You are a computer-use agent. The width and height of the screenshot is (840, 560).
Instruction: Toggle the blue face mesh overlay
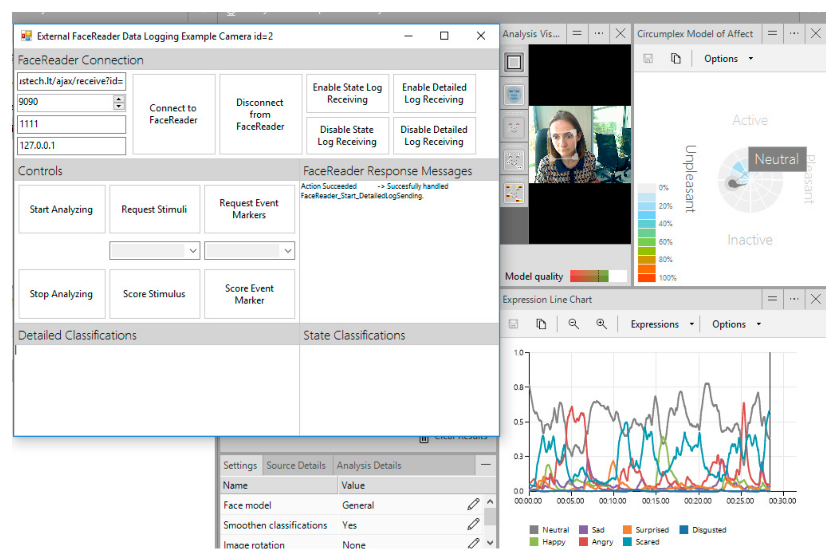(x=514, y=95)
